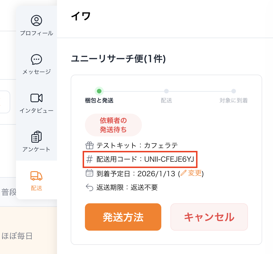Click the return arrow icon beside 返送期限
Screen dimensions: 273x254
click(x=89, y=187)
